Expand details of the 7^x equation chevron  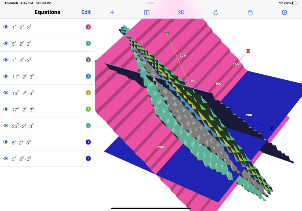(88, 60)
